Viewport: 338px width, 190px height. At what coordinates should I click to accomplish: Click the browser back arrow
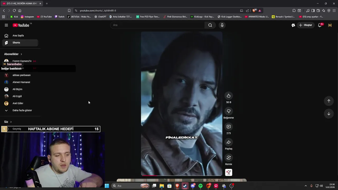[4, 11]
